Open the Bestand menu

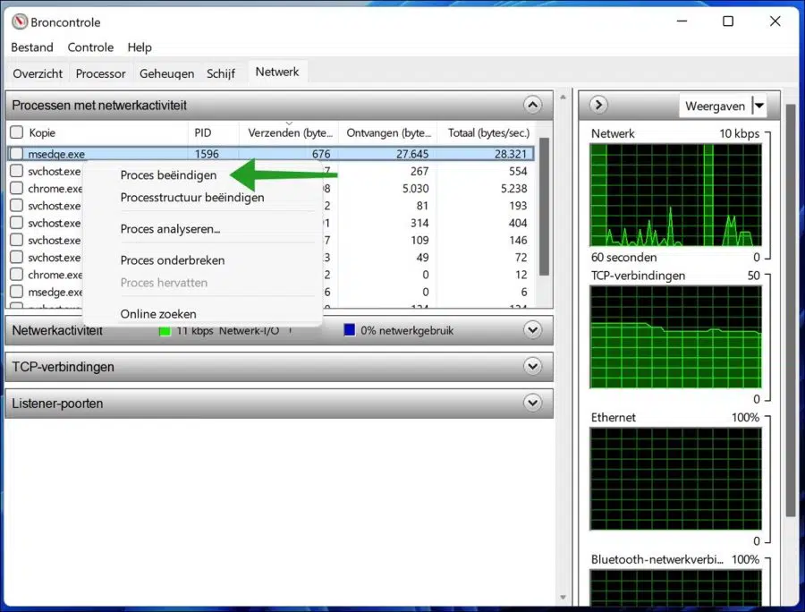click(32, 47)
